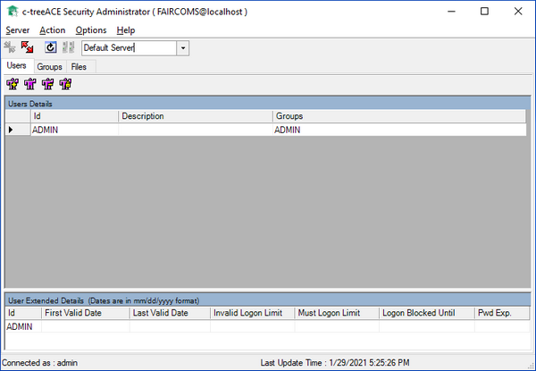Click the edit user icon

coord(30,84)
